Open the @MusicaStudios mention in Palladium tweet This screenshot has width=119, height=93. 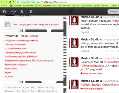92,66
